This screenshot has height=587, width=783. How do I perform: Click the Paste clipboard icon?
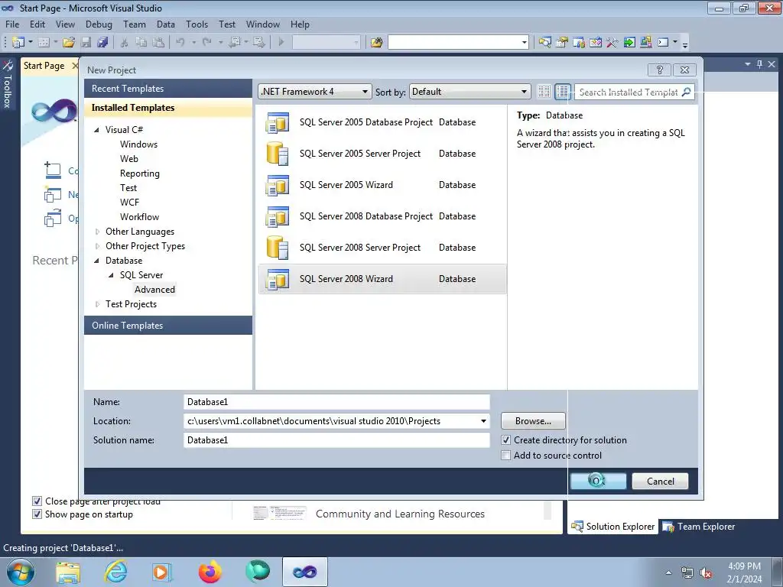click(158, 43)
